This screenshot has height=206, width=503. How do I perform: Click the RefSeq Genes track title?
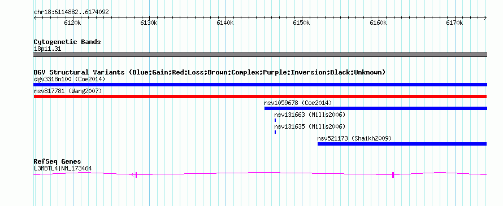(57, 161)
